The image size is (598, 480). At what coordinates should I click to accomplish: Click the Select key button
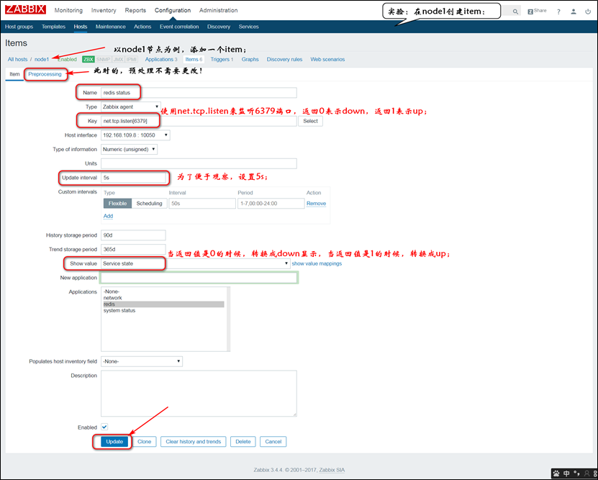[x=310, y=121]
